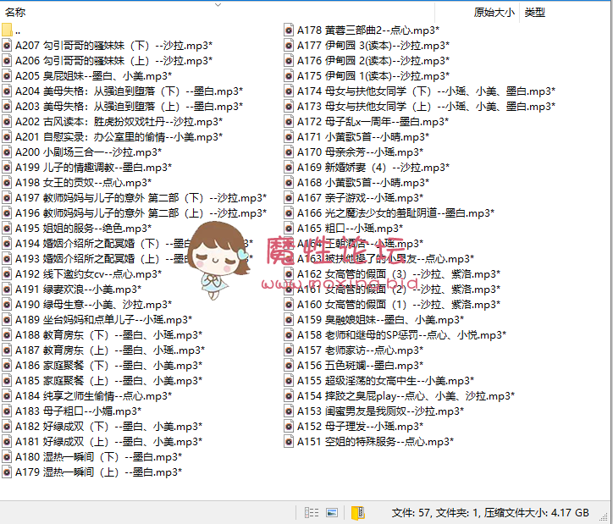The height and width of the screenshot is (524, 613).
Task: Click the mp3 file icon for A176
Action: point(289,61)
